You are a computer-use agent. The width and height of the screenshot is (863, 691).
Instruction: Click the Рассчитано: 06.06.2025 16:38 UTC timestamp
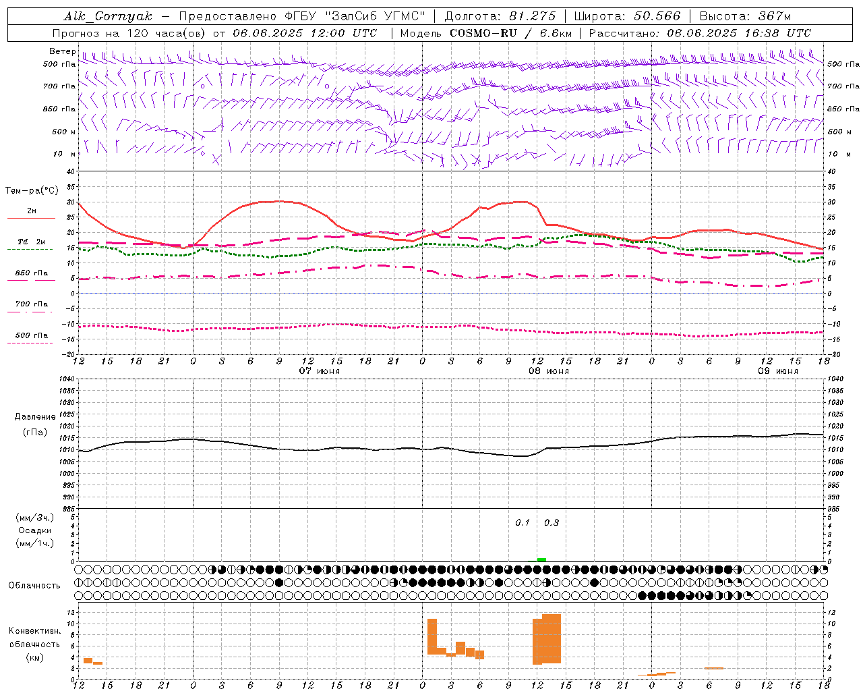(x=700, y=33)
